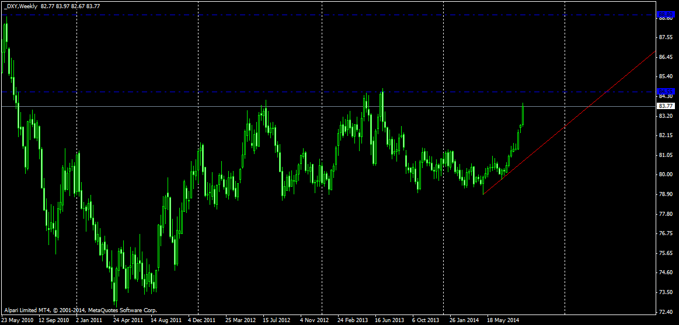
Task: Click the current price label 83.77
Action: 664,106
